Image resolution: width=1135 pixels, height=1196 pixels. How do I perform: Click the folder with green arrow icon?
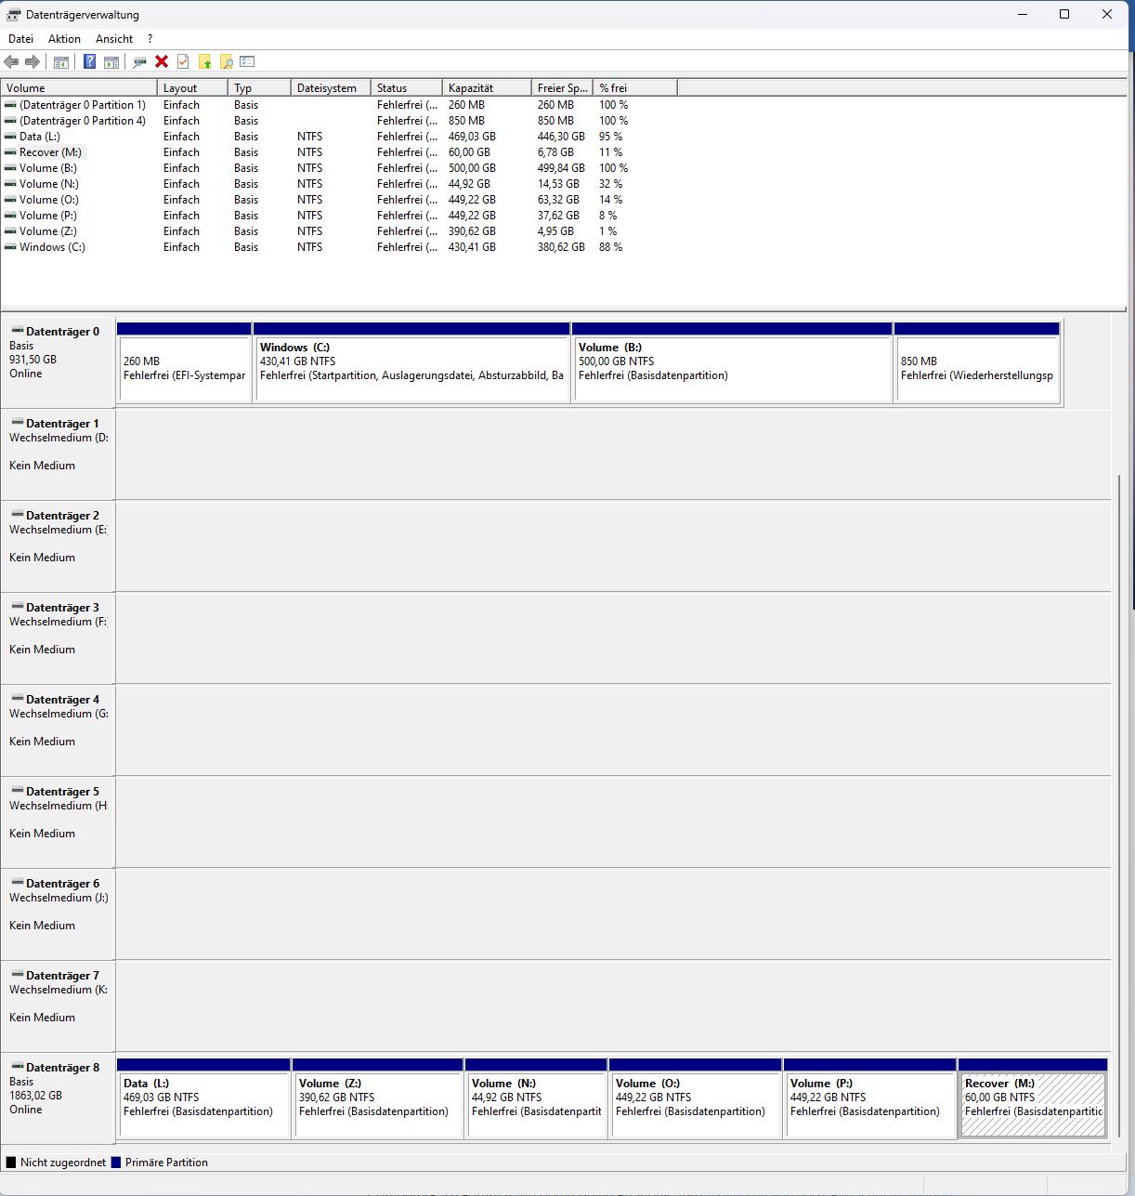point(204,62)
